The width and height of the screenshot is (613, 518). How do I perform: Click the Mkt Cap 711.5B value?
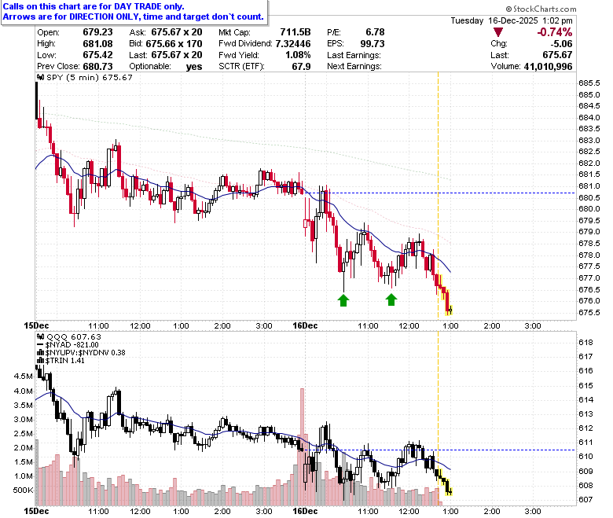[295, 32]
